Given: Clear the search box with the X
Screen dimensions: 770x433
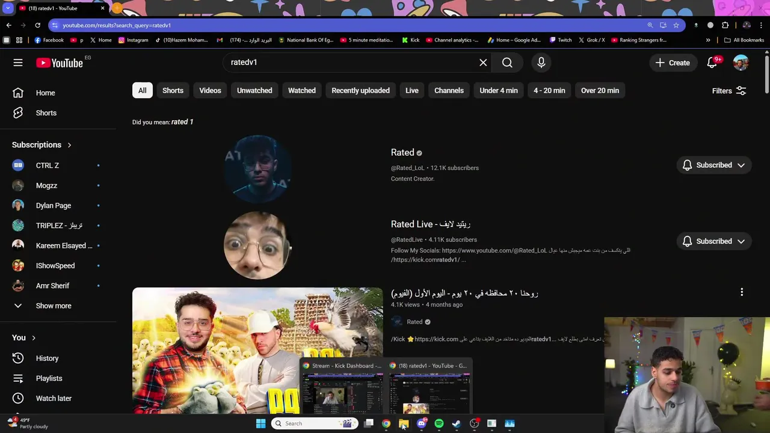Looking at the screenshot, I should click(483, 63).
